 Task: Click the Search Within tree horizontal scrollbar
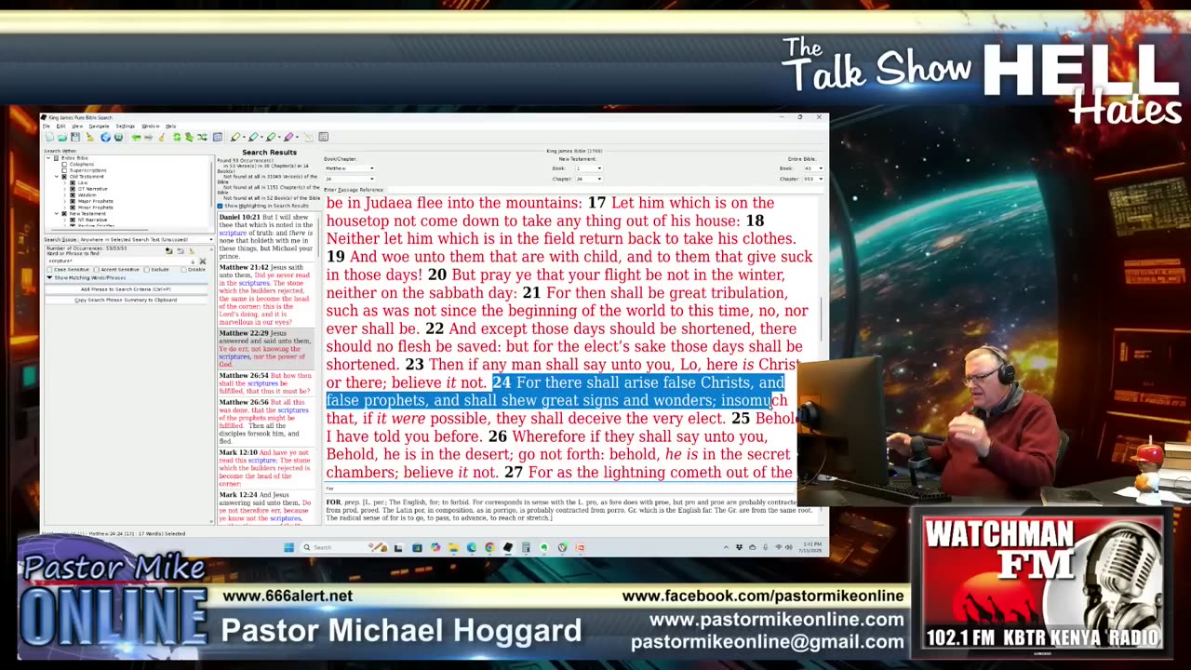tap(100, 230)
